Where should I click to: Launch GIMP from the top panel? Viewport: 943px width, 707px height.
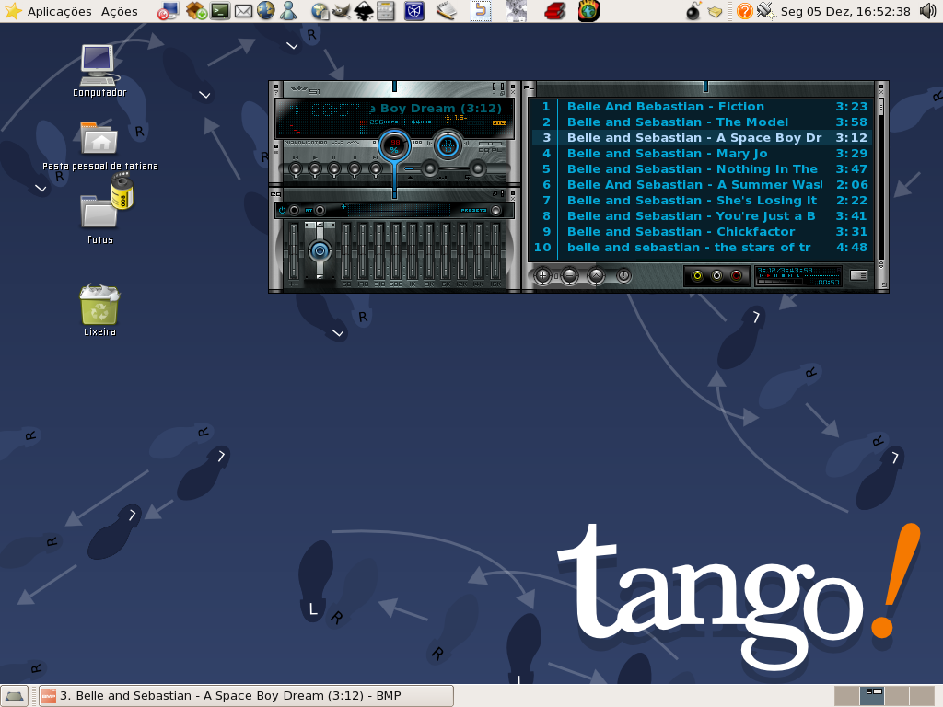[x=341, y=11]
